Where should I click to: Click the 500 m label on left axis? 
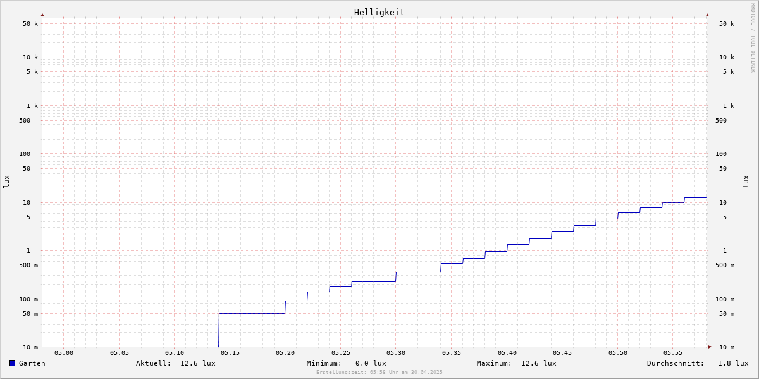(28, 265)
